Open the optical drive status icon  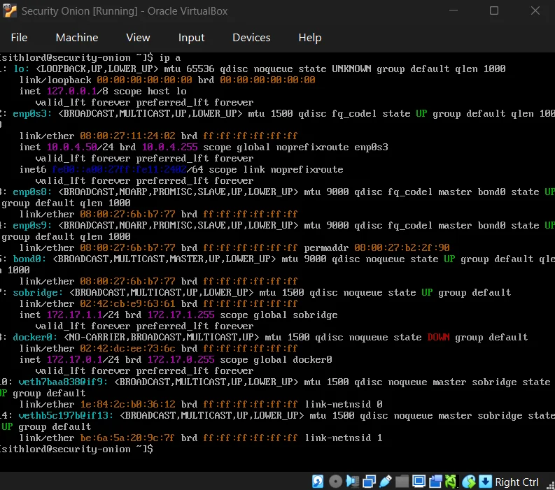(335, 482)
